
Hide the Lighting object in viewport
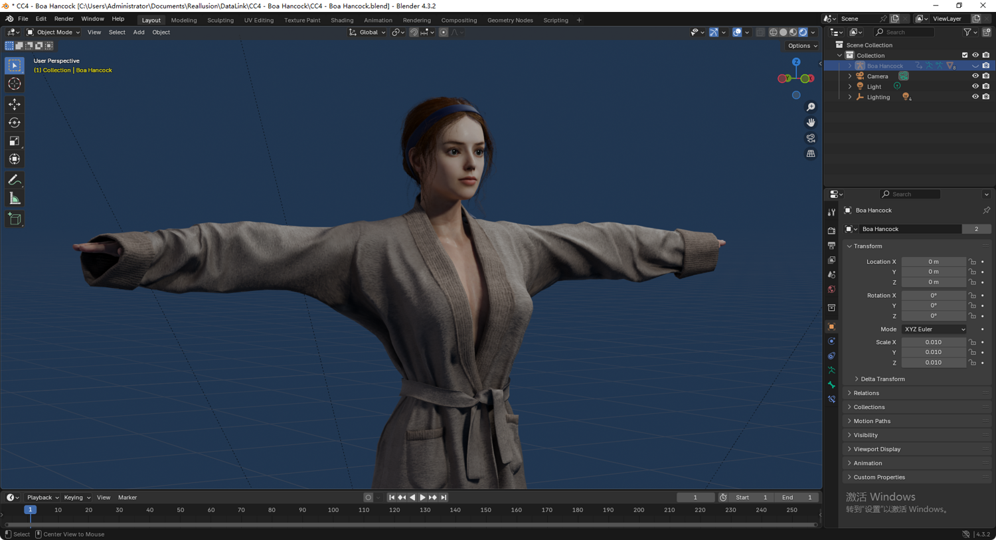(975, 97)
